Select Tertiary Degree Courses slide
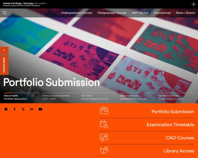198x158 pixels. 99,97
